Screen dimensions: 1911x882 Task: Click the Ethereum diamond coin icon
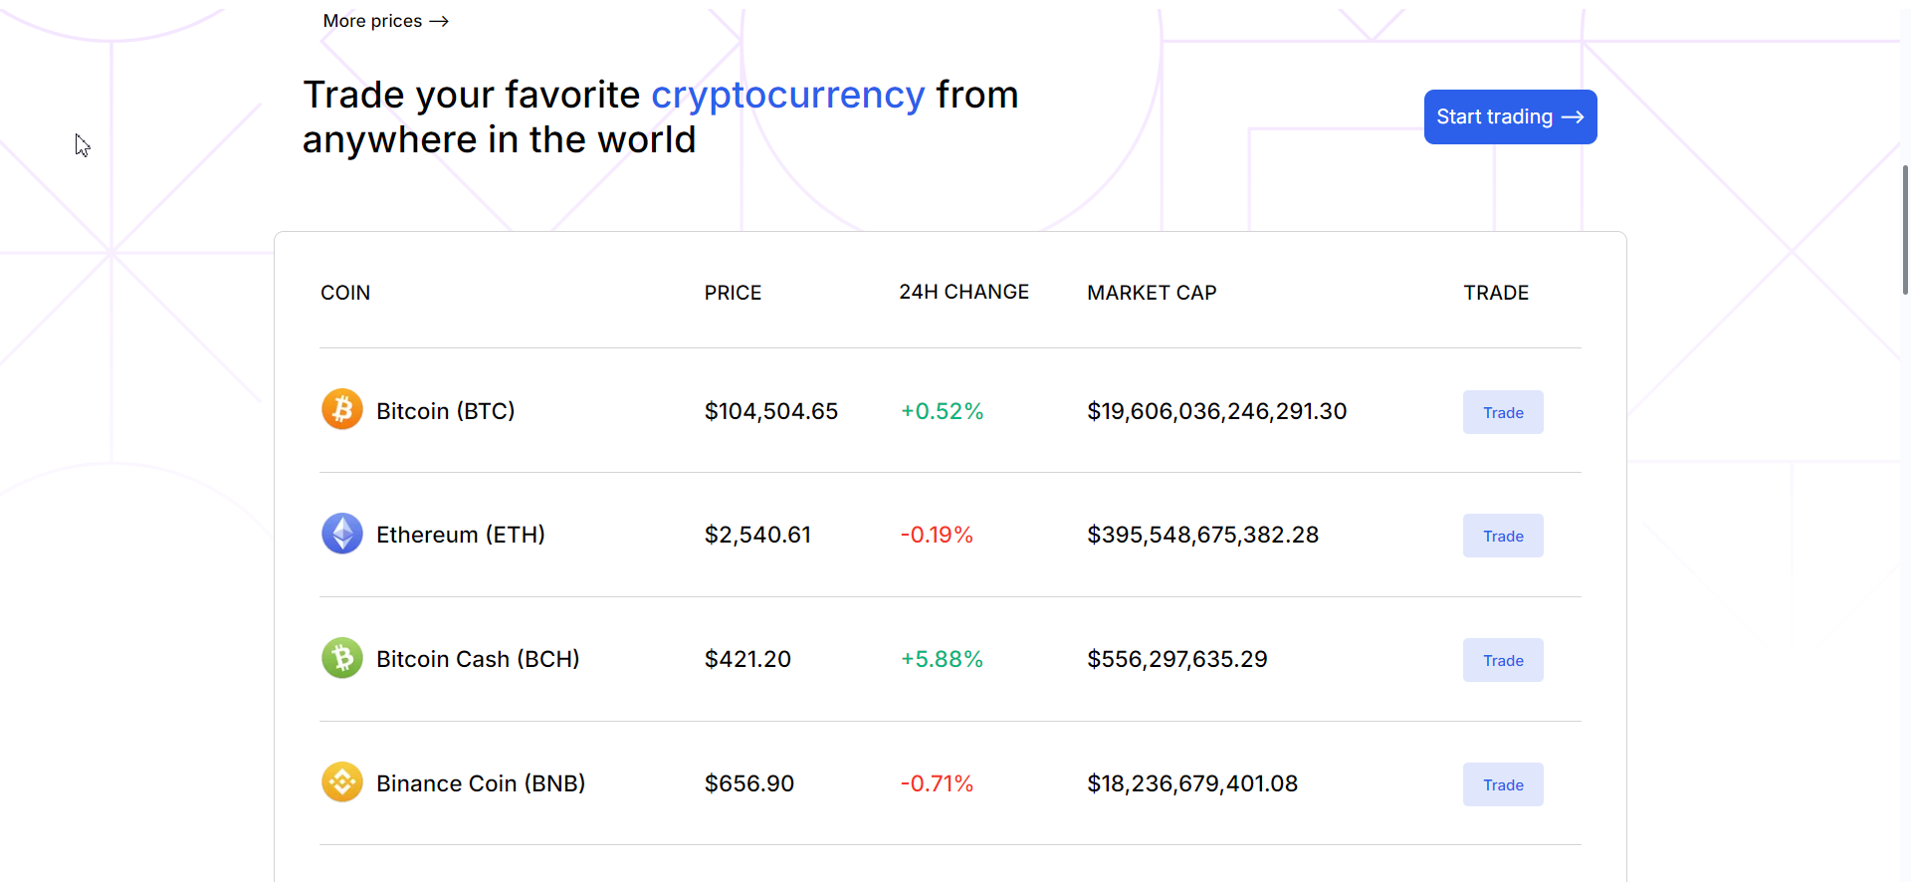point(341,535)
